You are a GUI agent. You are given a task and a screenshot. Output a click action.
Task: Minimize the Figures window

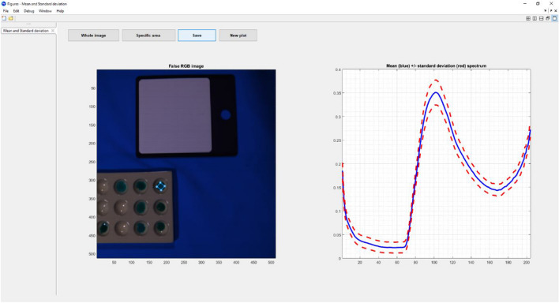525,4
